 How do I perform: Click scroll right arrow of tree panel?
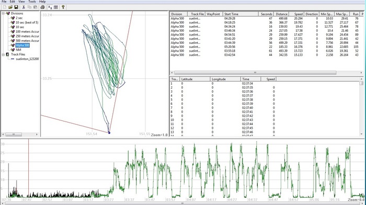pos(37,135)
